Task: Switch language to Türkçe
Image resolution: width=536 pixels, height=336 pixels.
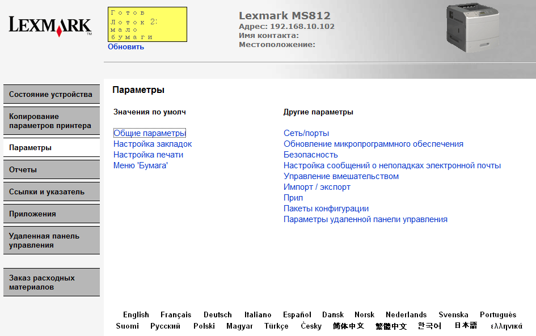Action: 276,326
